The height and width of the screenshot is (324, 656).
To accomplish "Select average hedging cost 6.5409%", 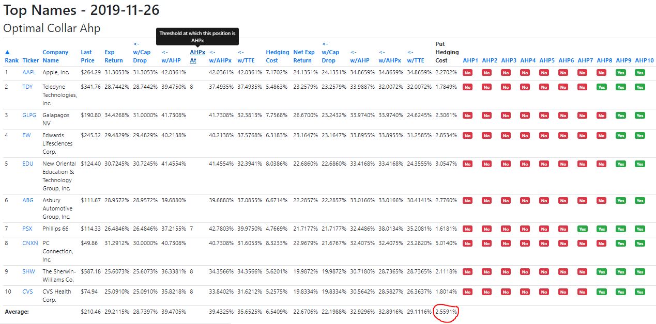I will [277, 312].
